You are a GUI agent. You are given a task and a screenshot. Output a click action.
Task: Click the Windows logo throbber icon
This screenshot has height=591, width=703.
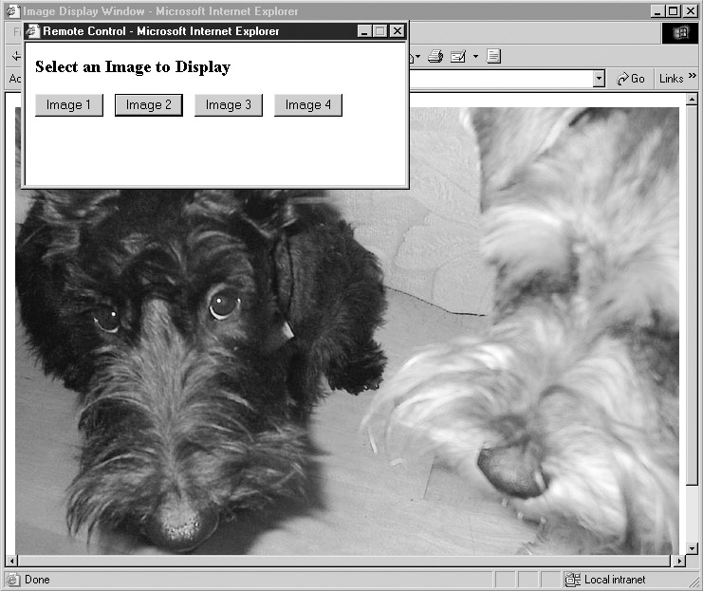[680, 32]
